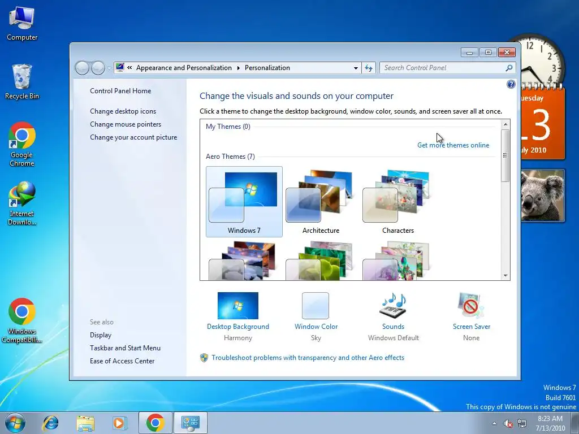Screen dimensions: 579x434
Task: Open Help with the blue question icon
Action: click(x=511, y=85)
